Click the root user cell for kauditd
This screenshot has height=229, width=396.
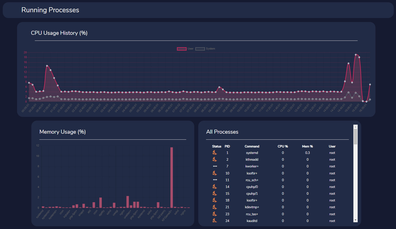(332, 221)
